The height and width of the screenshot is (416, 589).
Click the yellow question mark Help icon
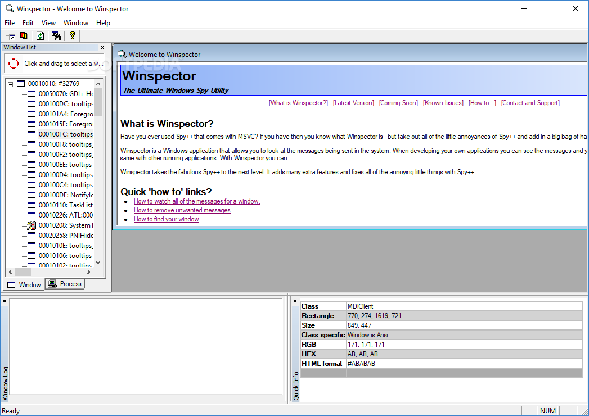[73, 35]
